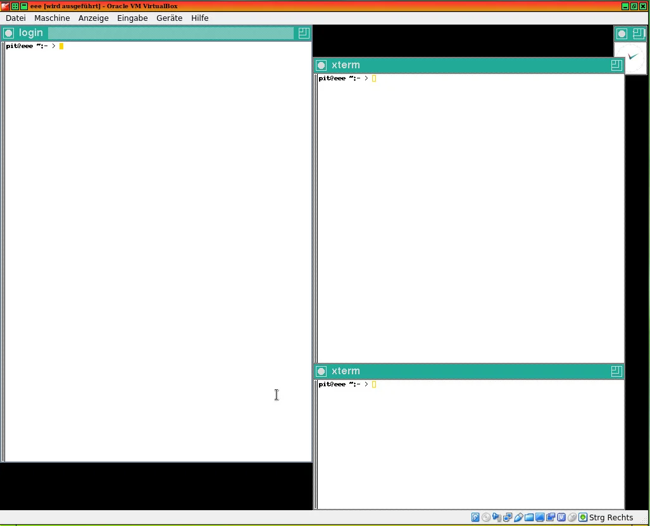Open the Maschine menu
The image size is (650, 526).
(x=52, y=18)
